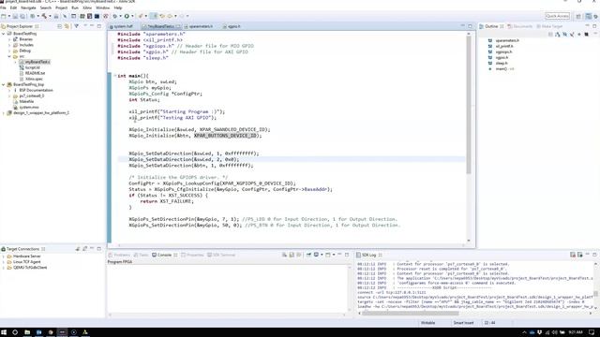Click the green Run icon in toolbar
The width and height of the screenshot is (600, 337).
pyautogui.click(x=127, y=16)
